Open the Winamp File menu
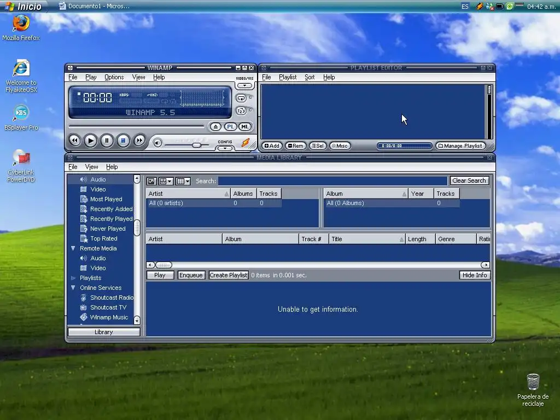560x420 pixels. [x=73, y=77]
